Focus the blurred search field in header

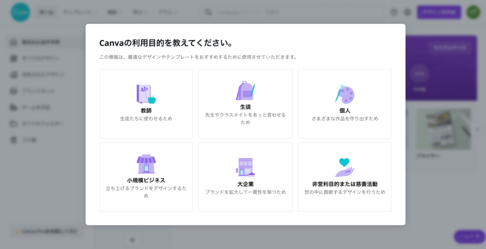[x=293, y=12]
